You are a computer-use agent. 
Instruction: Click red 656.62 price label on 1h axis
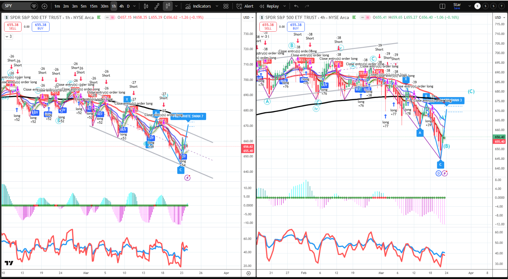[248, 146]
